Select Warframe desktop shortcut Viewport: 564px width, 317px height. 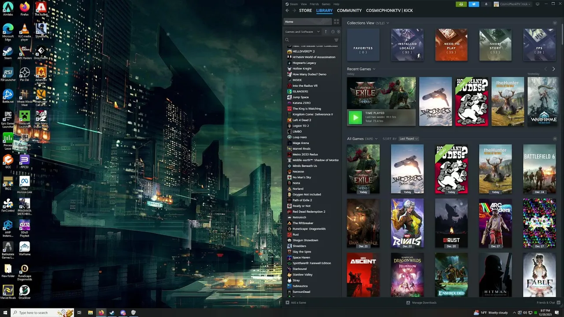click(25, 249)
